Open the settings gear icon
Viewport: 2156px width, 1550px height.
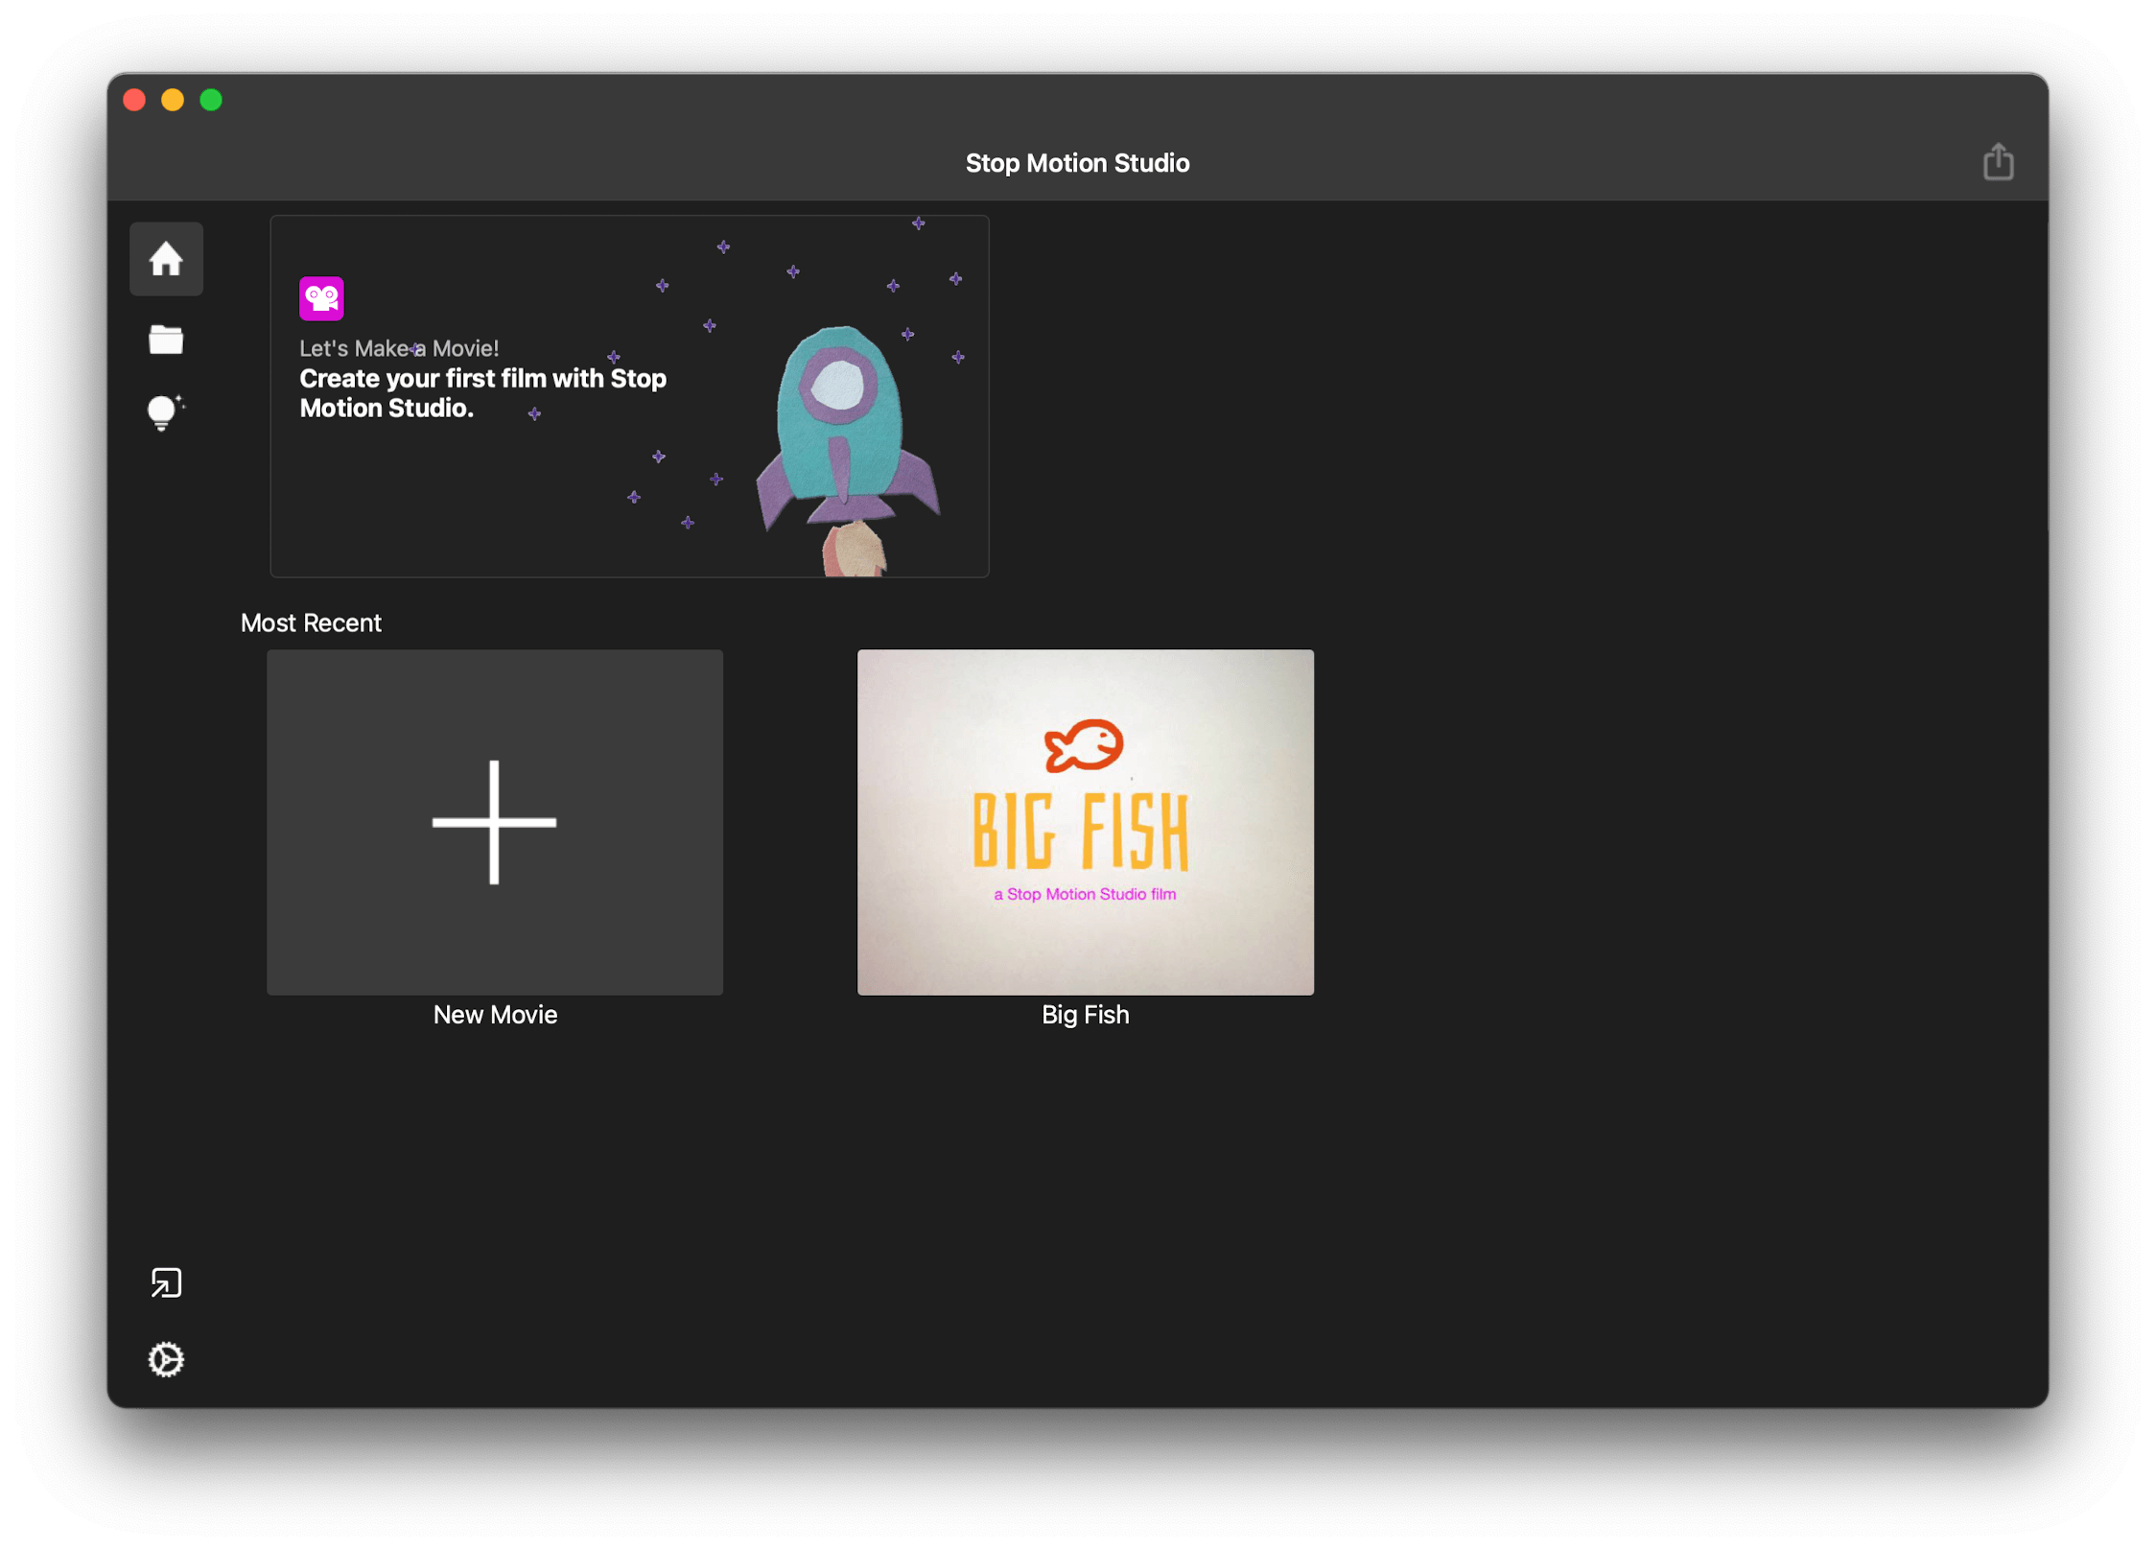[x=166, y=1359]
